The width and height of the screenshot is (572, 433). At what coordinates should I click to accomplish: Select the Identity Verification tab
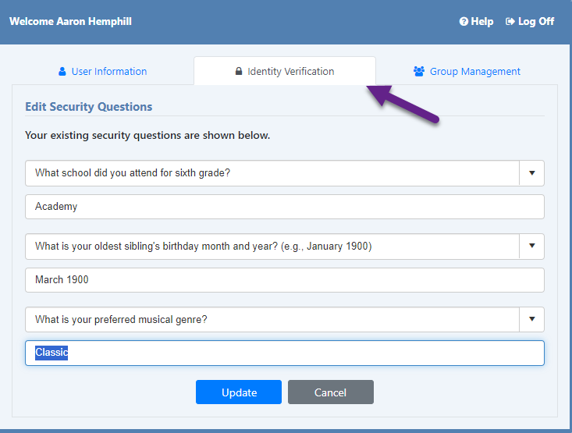[285, 71]
